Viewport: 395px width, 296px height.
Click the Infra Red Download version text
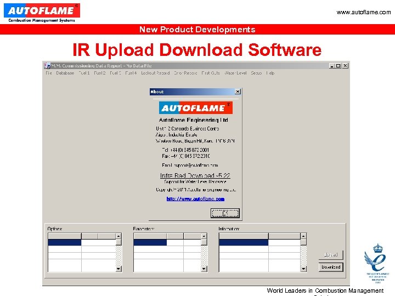pos(195,175)
